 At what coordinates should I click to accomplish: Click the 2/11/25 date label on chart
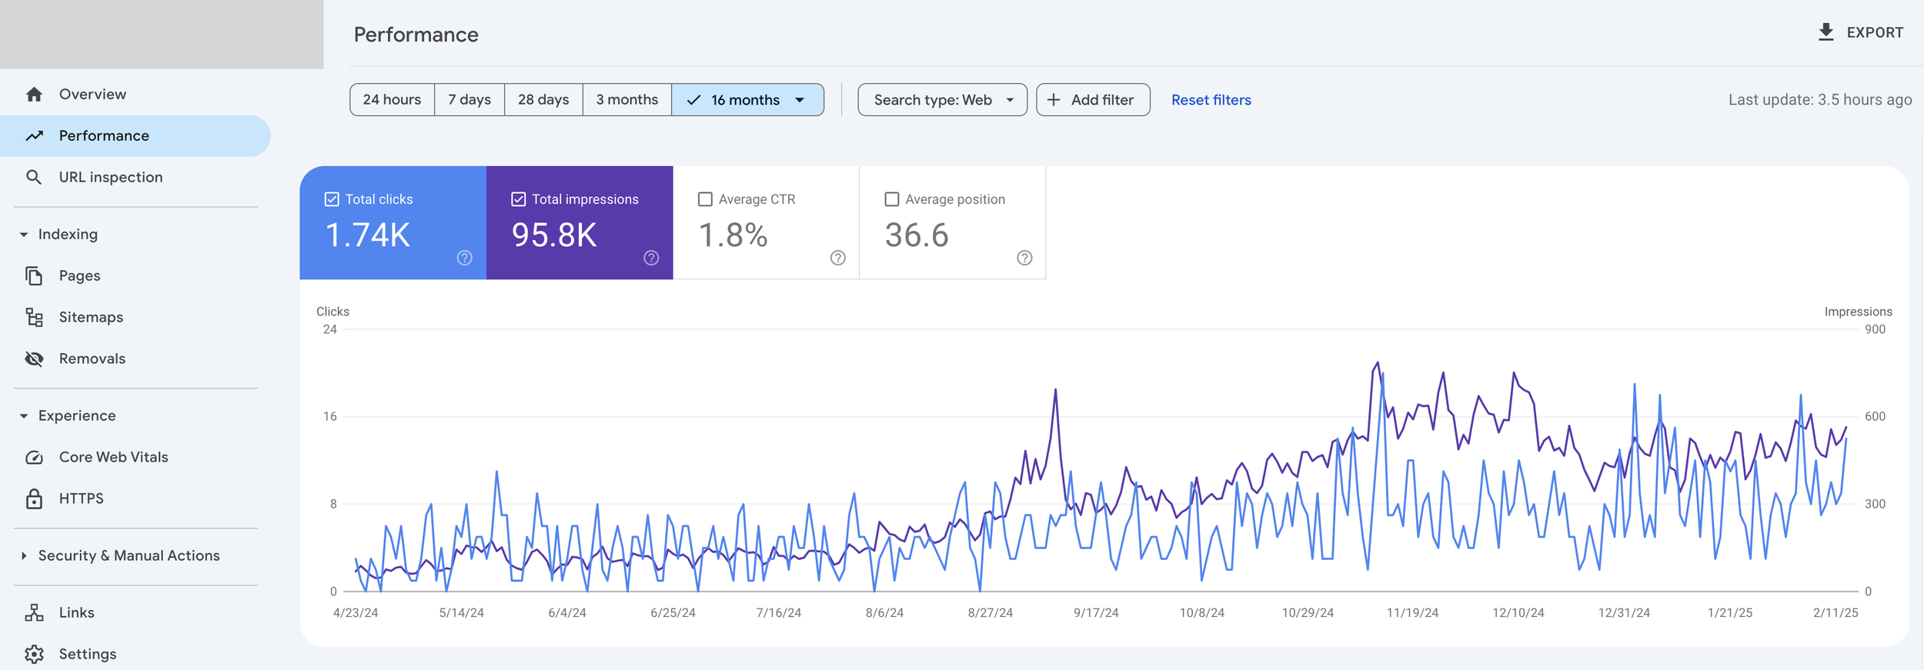point(1835,613)
